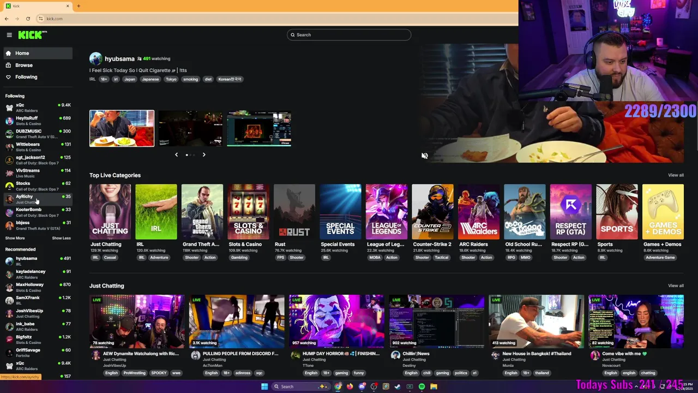
Task: Unmute the featured stream preview
Action: [425, 156]
